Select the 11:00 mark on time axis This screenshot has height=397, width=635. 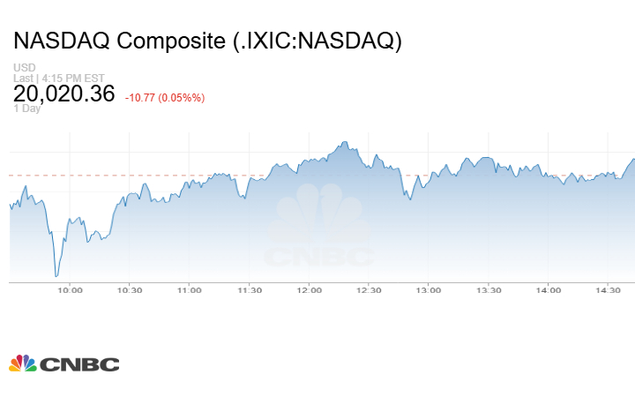pos(190,290)
